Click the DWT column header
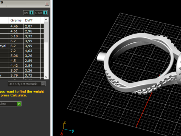 pos(32,20)
